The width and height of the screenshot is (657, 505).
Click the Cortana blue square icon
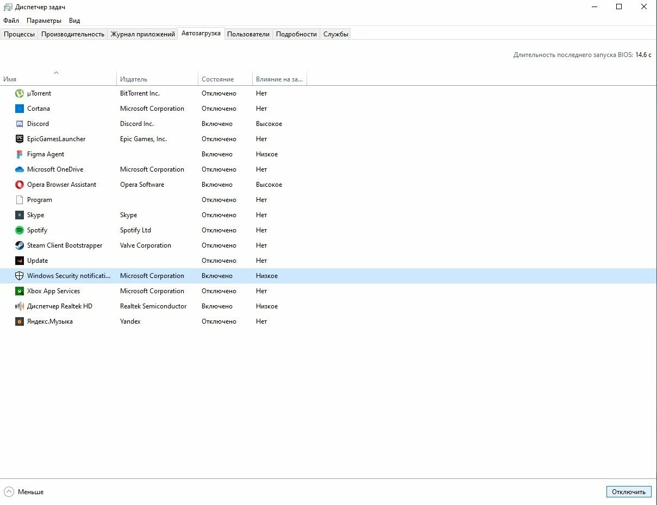coord(20,109)
